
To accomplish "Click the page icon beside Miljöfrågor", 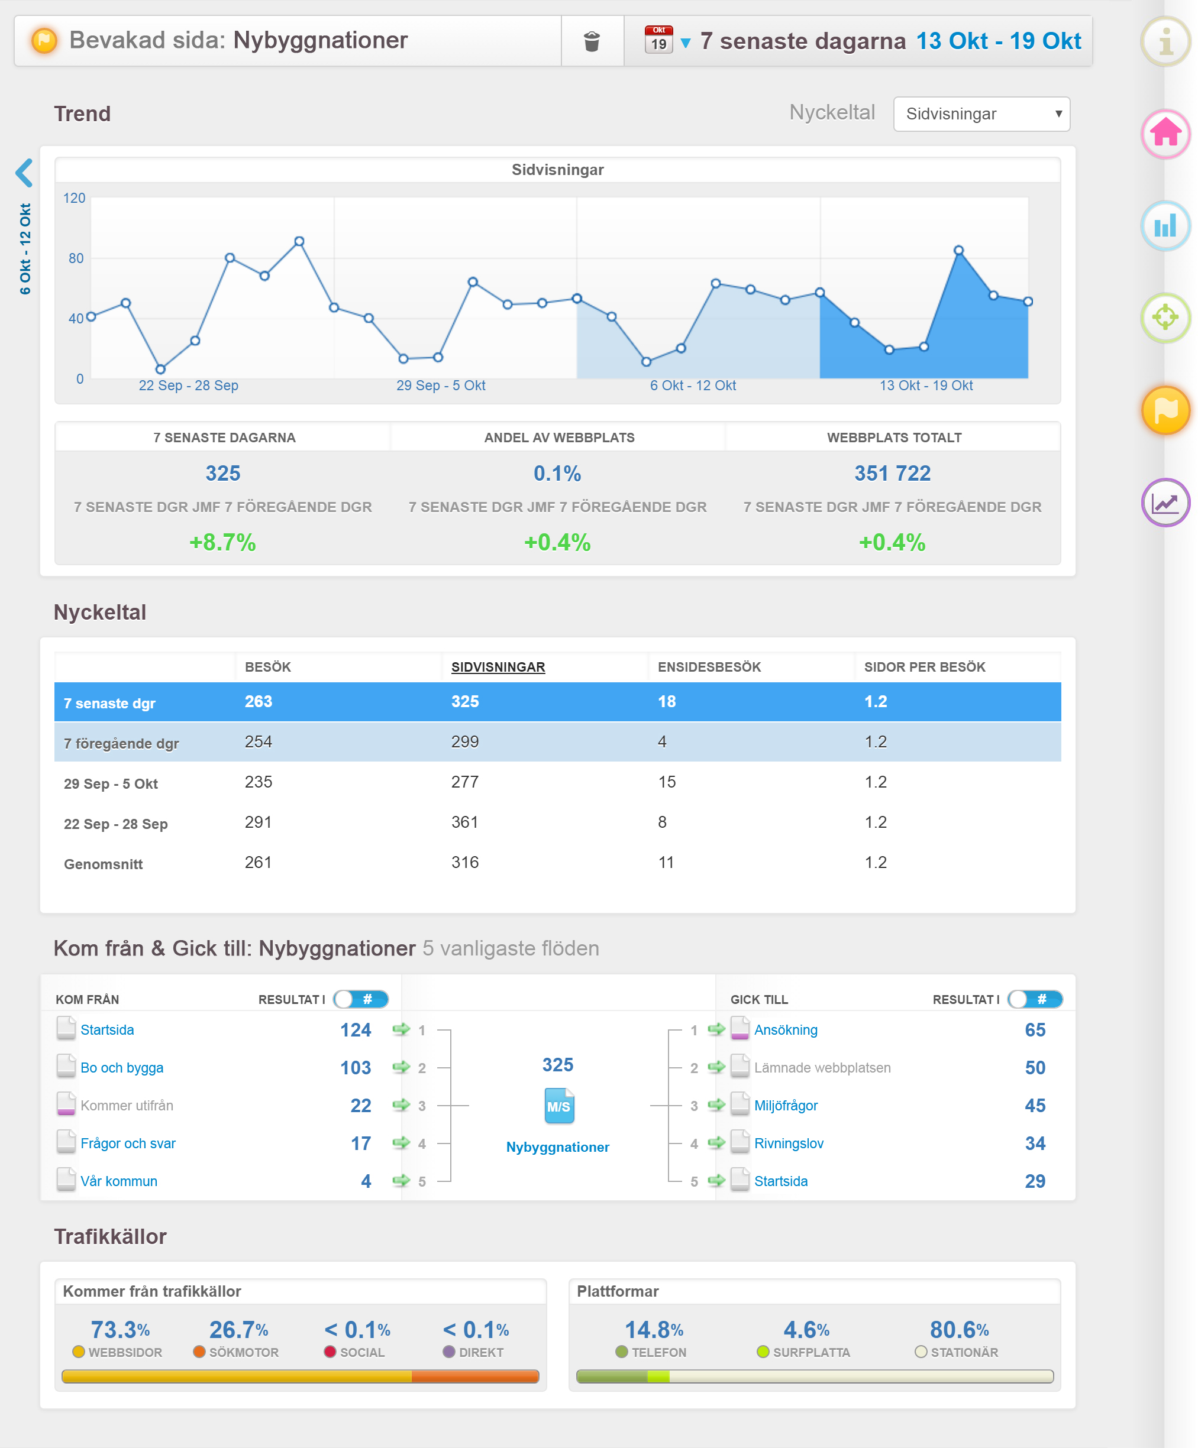I will pyautogui.click(x=740, y=1104).
